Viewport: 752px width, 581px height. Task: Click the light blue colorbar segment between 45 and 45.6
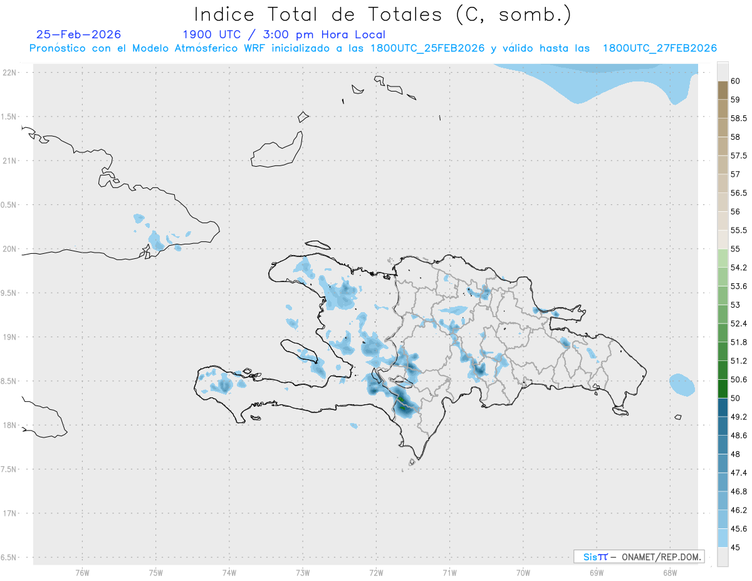[723, 538]
